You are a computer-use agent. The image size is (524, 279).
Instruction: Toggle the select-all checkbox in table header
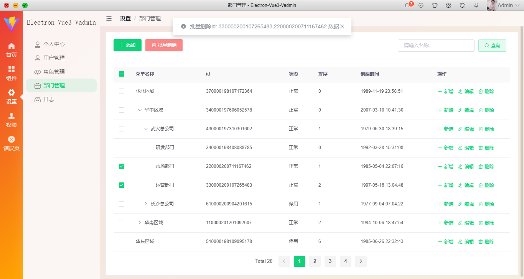[122, 74]
